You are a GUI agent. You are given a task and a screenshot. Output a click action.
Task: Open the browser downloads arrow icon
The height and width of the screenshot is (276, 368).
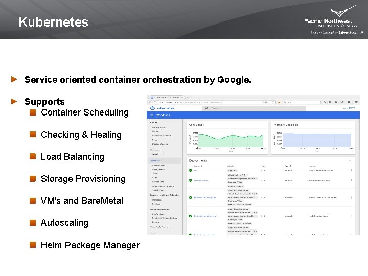336,102
